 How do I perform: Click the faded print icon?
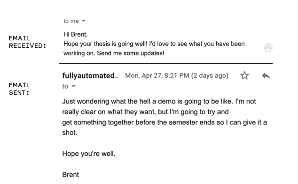(268, 47)
